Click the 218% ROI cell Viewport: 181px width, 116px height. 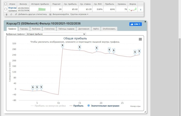coord(98,9)
